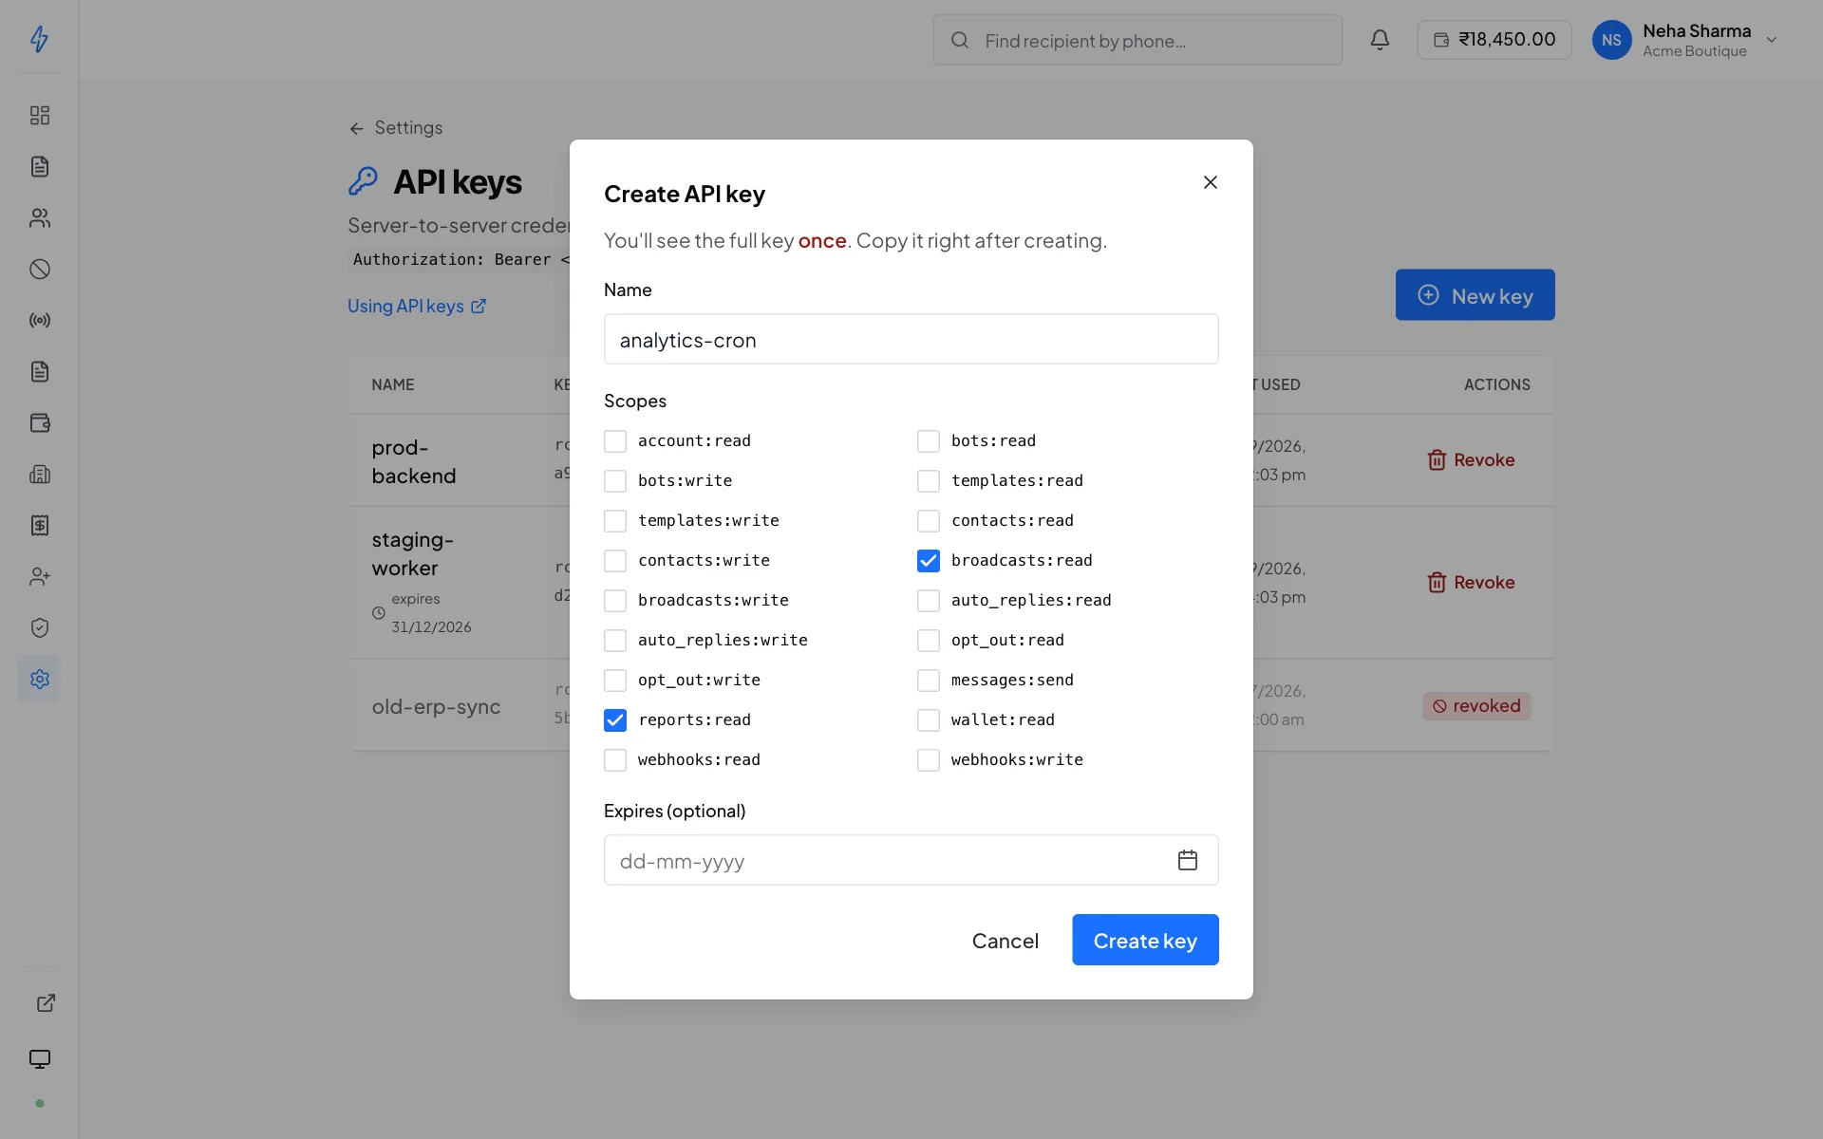Revoke the staging-worker key

click(x=1471, y=582)
